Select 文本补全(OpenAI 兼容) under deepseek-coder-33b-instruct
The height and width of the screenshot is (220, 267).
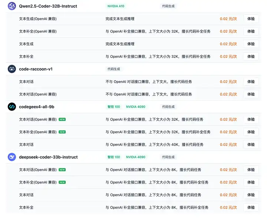tap(38, 182)
